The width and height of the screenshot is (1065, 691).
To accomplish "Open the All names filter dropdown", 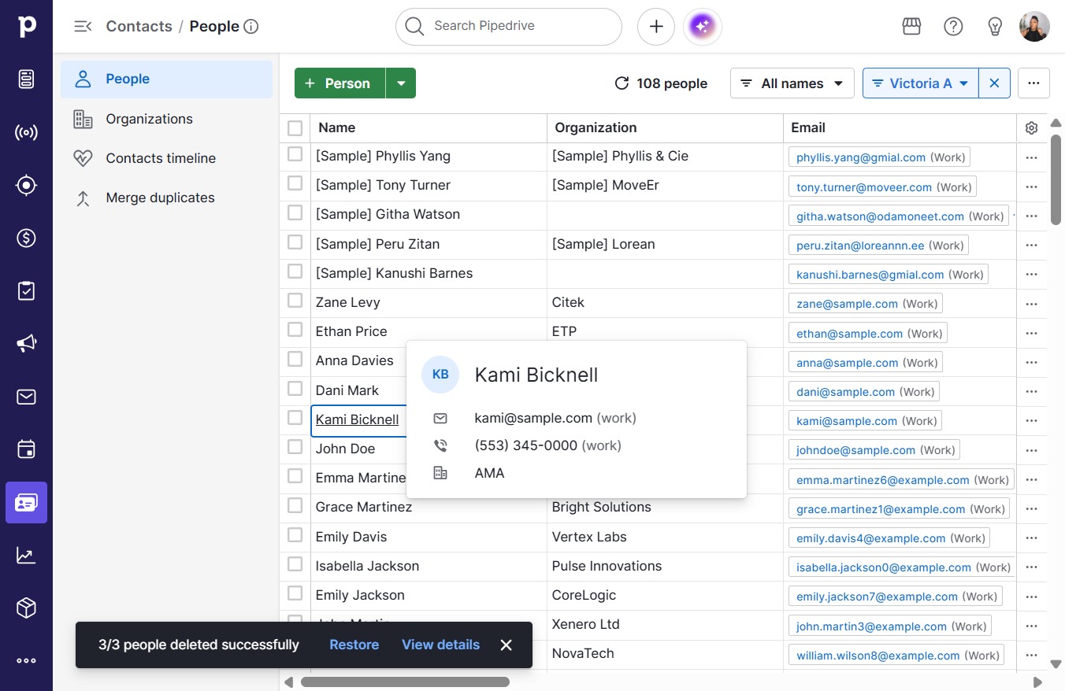I will [x=792, y=83].
